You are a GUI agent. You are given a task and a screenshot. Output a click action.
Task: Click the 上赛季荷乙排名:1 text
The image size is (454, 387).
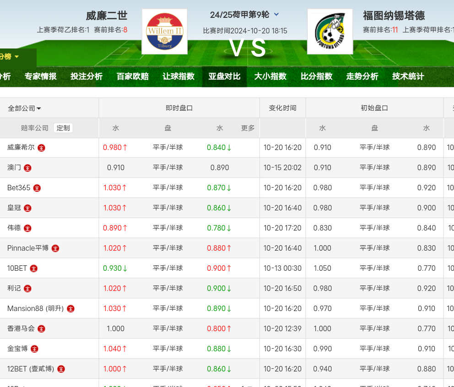[x=63, y=30]
